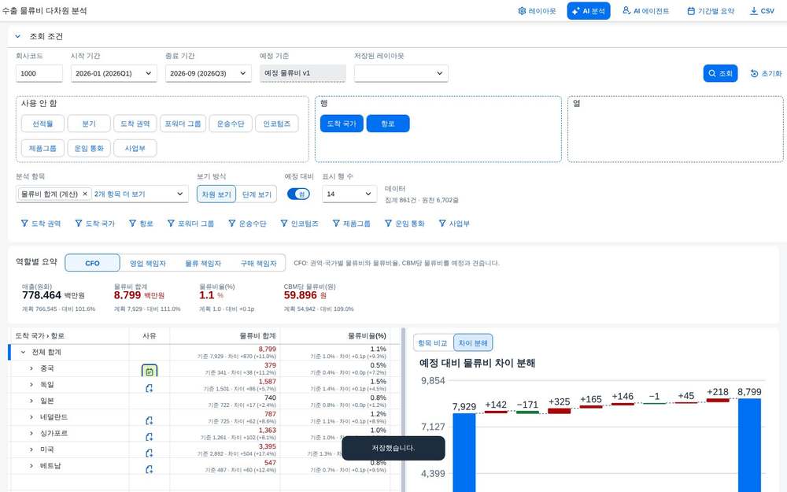Open the 운송수단 filter funnel

(x=232, y=224)
